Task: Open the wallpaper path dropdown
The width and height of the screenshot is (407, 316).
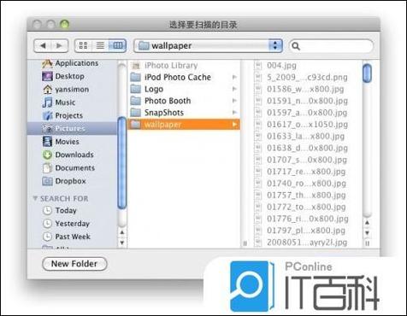Action: tap(208, 46)
